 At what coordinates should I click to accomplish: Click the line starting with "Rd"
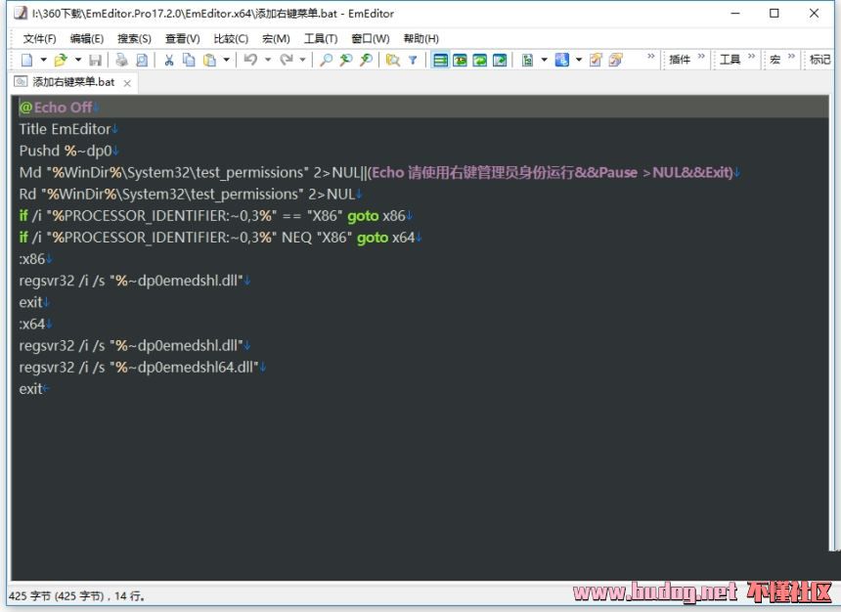click(x=187, y=195)
